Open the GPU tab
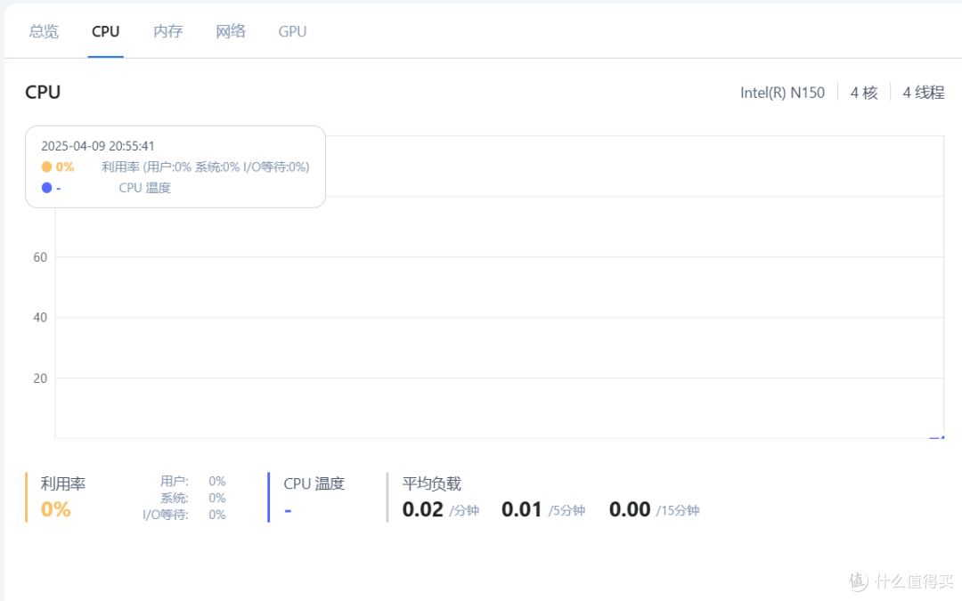 point(292,31)
